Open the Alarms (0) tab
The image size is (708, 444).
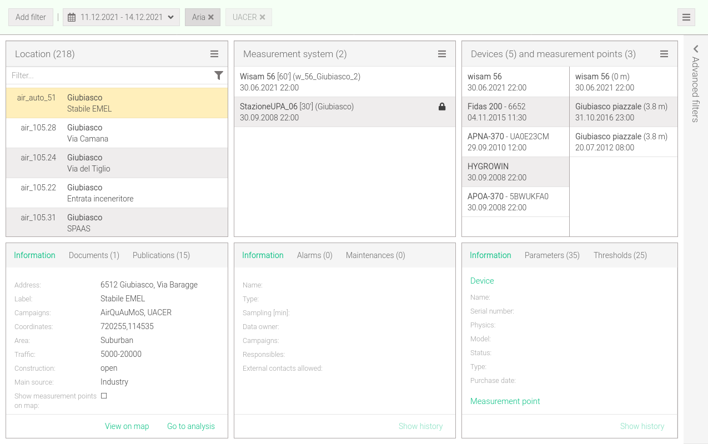315,255
